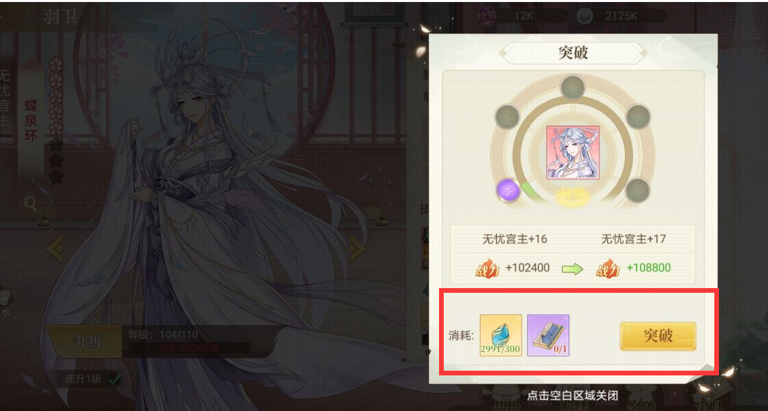The height and width of the screenshot is (411, 768).
Task: Go to previous character with left arrow
Action: pyautogui.click(x=55, y=249)
